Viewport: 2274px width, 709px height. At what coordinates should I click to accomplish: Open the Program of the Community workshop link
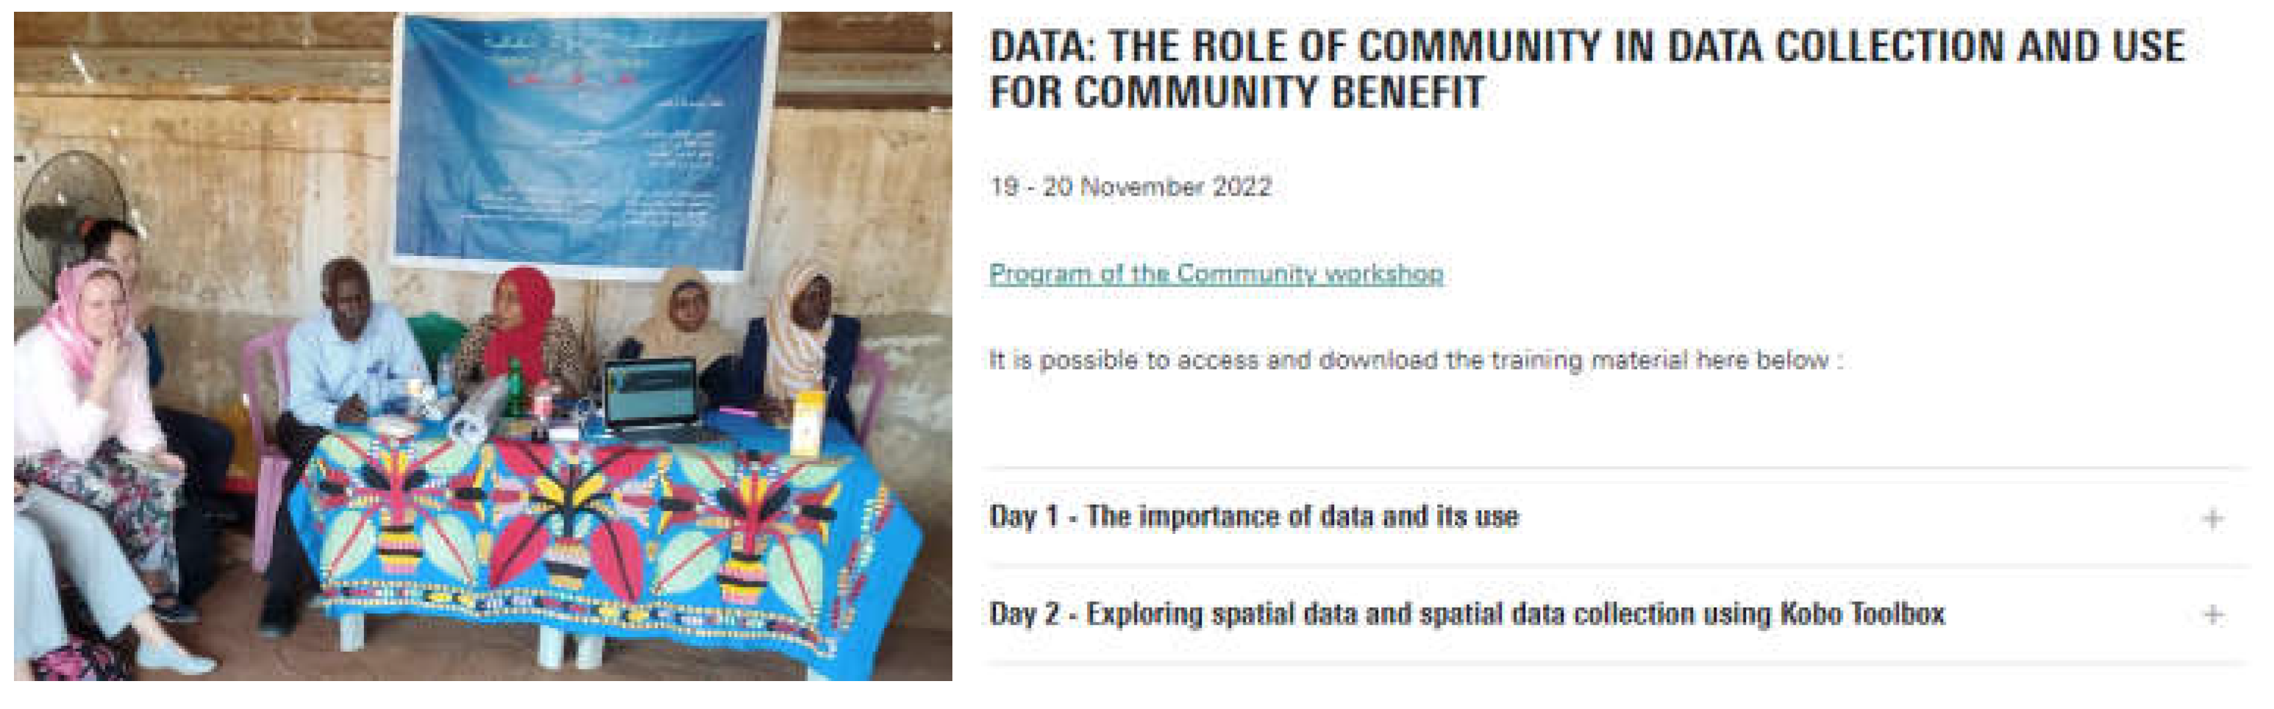(x=1216, y=273)
